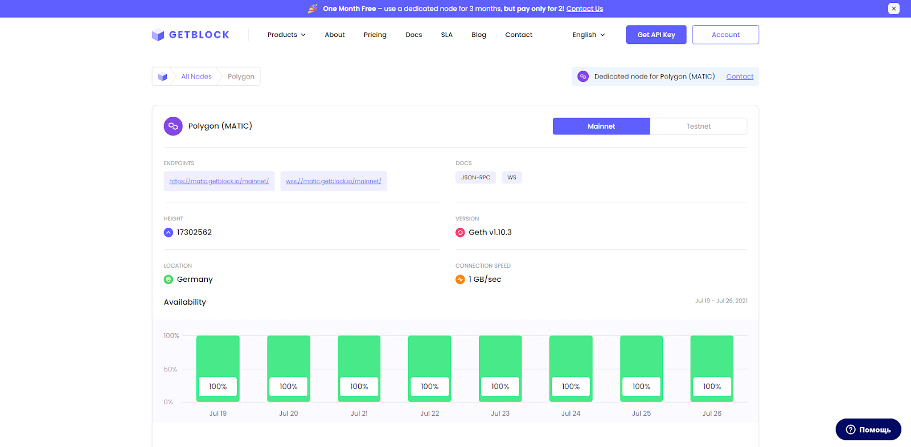Open the WS docs tag
The width and height of the screenshot is (911, 447).
[512, 178]
